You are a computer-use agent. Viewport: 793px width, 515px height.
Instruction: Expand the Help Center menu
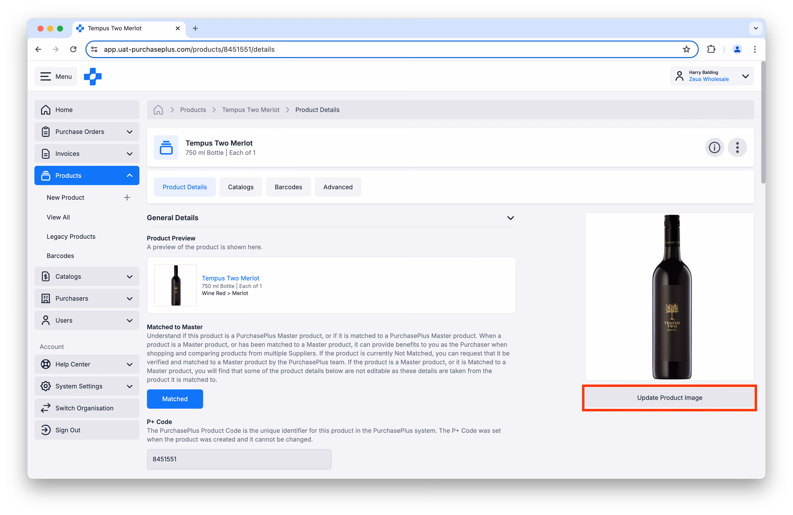(87, 364)
